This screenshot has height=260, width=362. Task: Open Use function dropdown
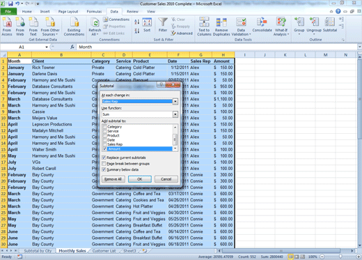coord(175,114)
